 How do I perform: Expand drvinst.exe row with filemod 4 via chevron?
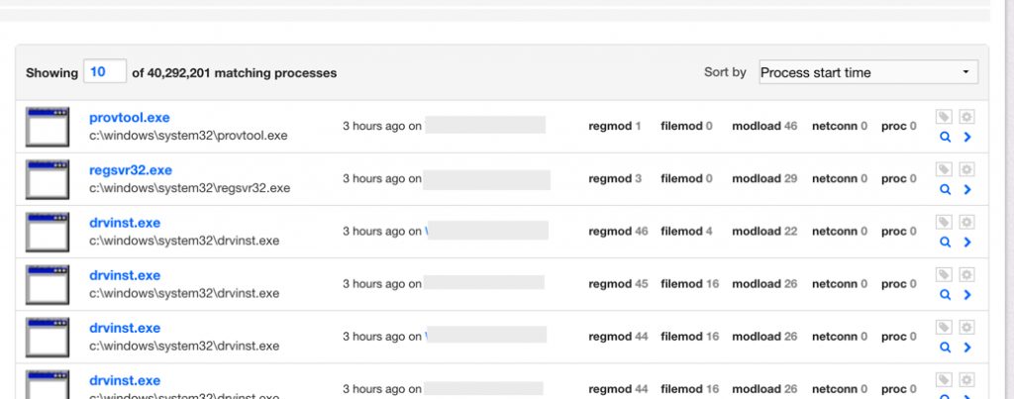click(x=967, y=242)
